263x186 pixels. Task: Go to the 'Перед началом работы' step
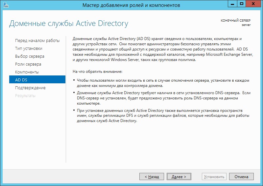click(37, 41)
